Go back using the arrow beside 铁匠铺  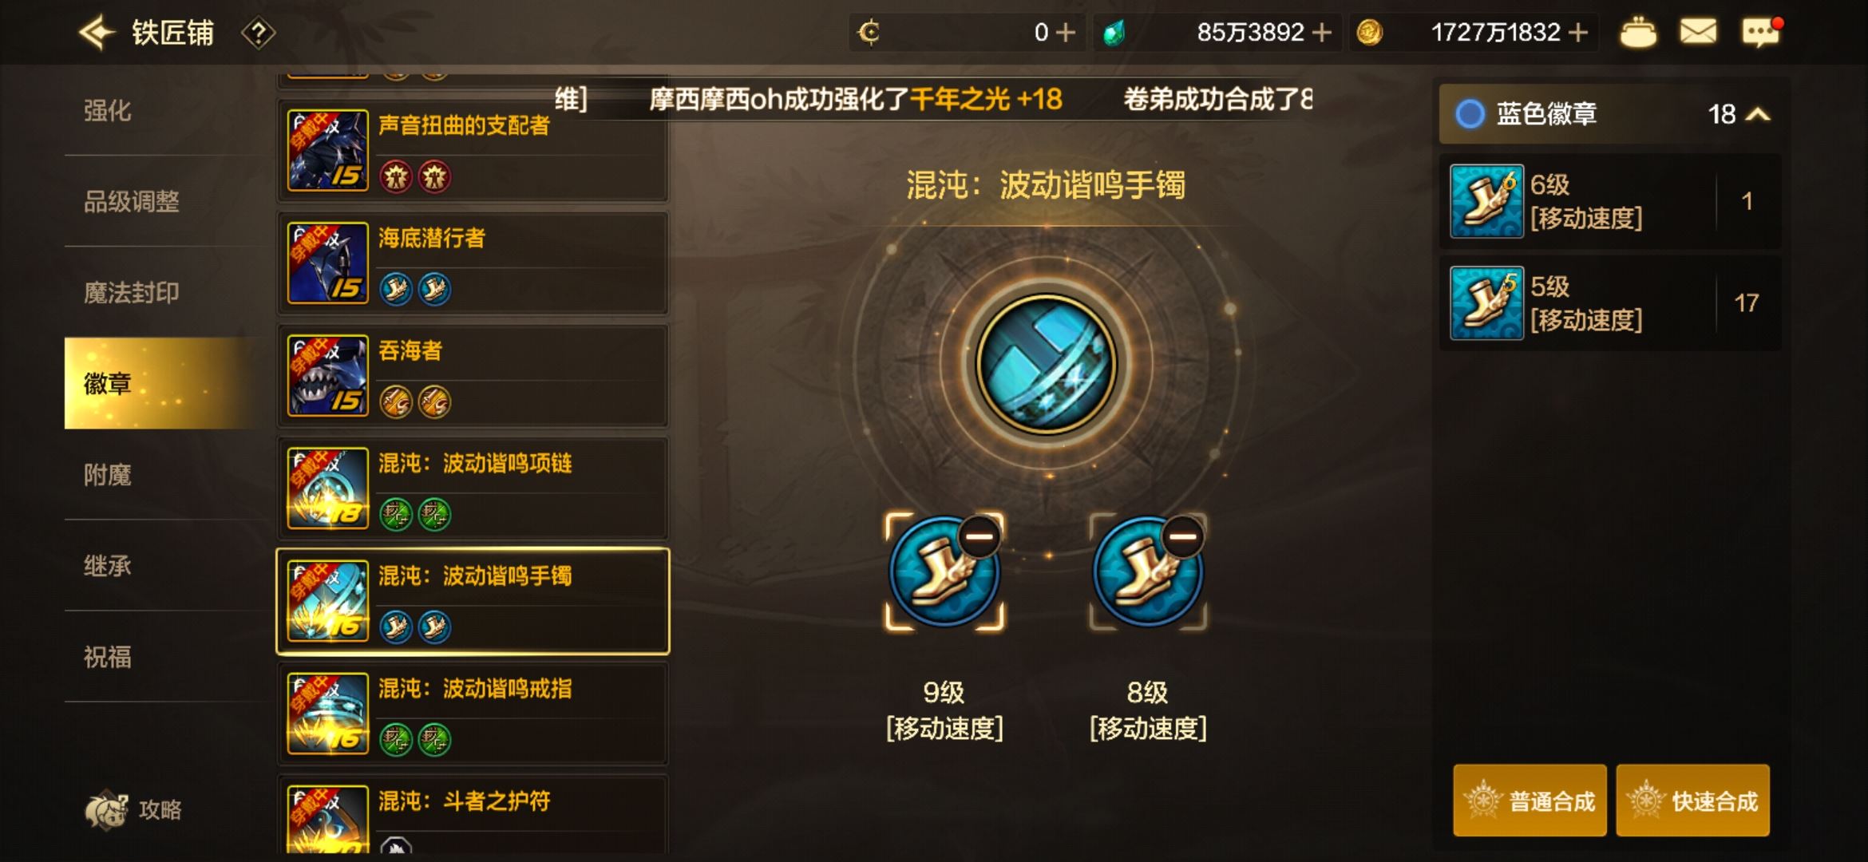tap(97, 33)
